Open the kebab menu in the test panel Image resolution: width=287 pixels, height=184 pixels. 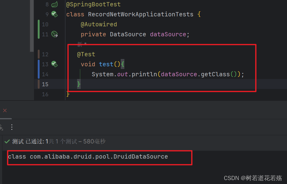click(x=12, y=127)
